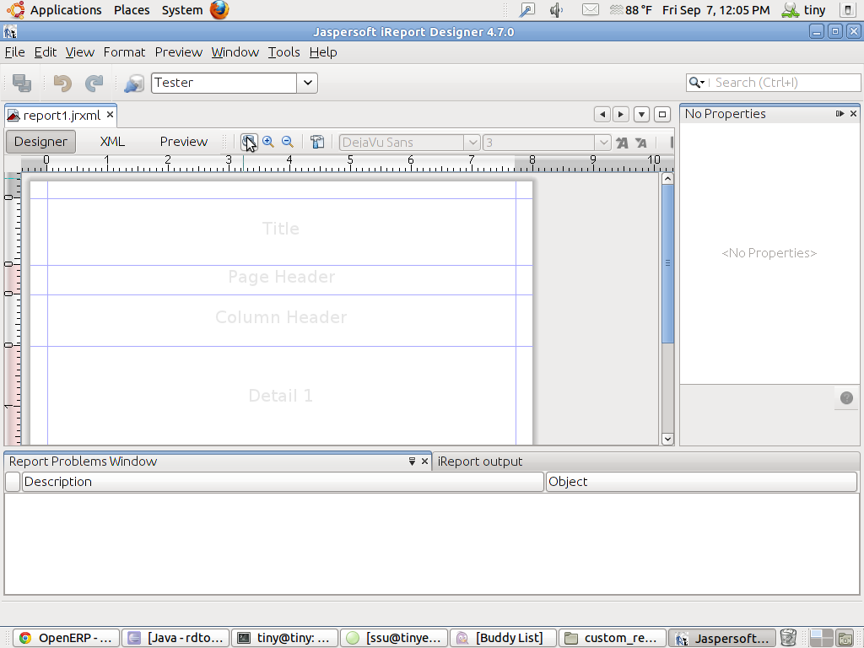The width and height of the screenshot is (864, 648).
Task: Launch Firefox from the top panel
Action: click(x=218, y=10)
